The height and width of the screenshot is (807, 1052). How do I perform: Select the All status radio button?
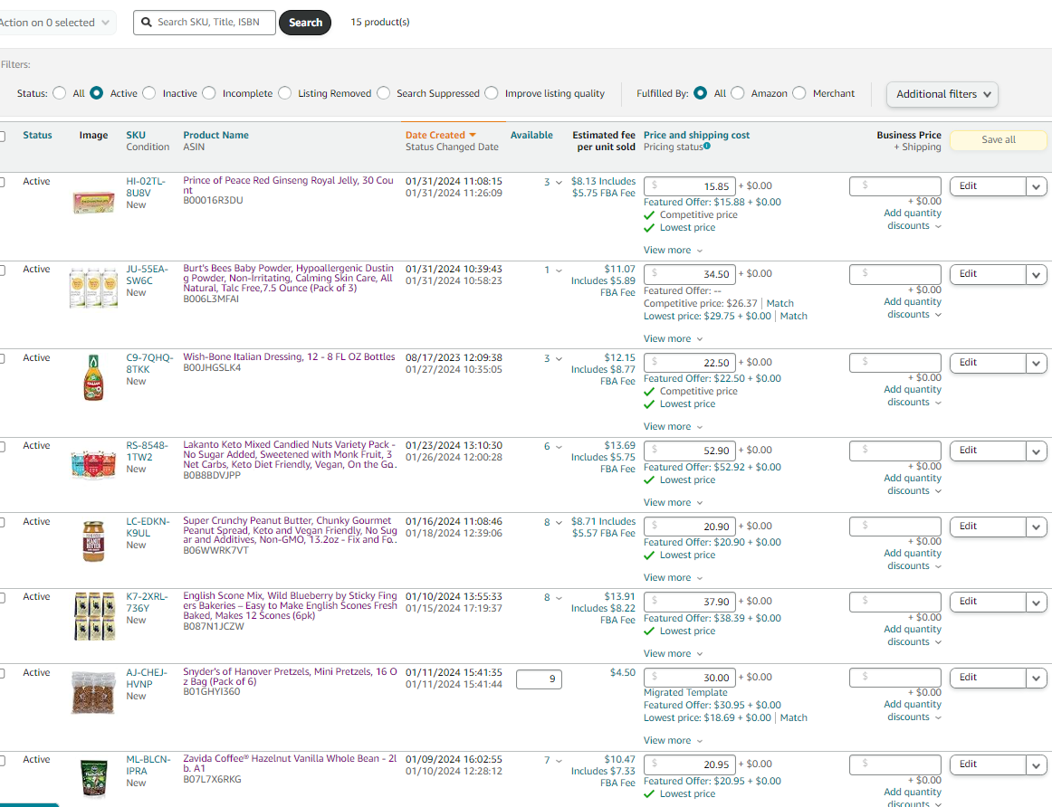(x=60, y=93)
